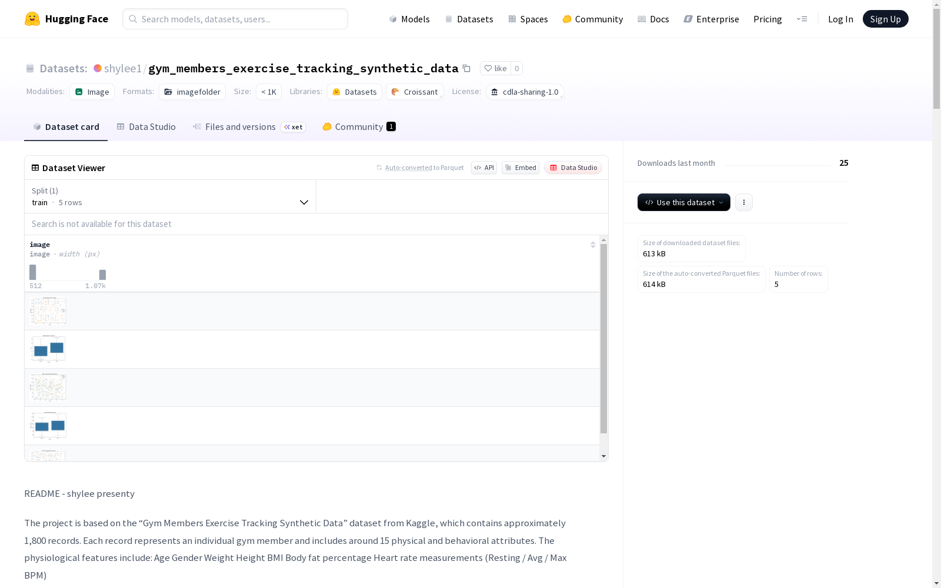941x588 pixels.
Task: Open the Community nav item
Action: (x=593, y=19)
